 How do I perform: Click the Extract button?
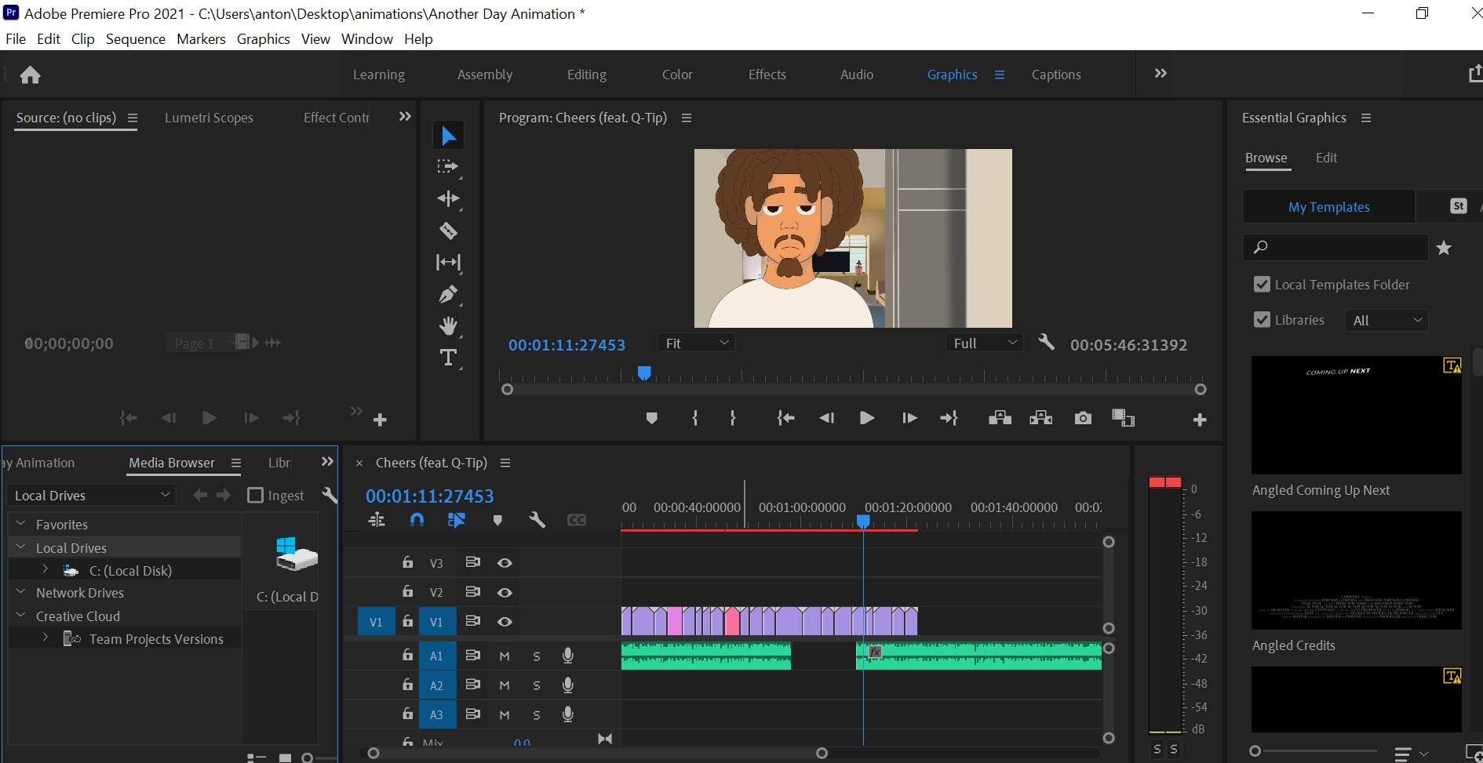1041,418
